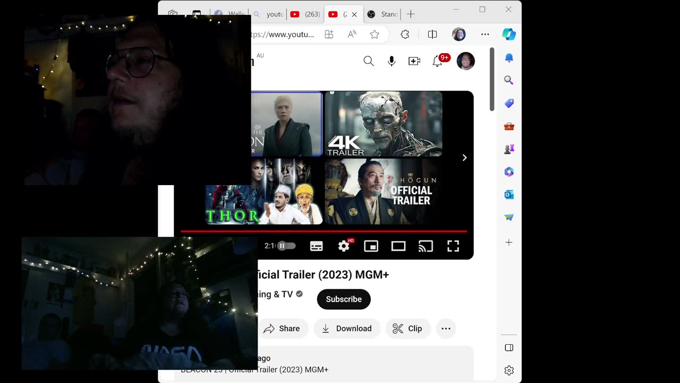Viewport: 680px width, 383px height.
Task: Create a Clip of the video
Action: point(407,329)
